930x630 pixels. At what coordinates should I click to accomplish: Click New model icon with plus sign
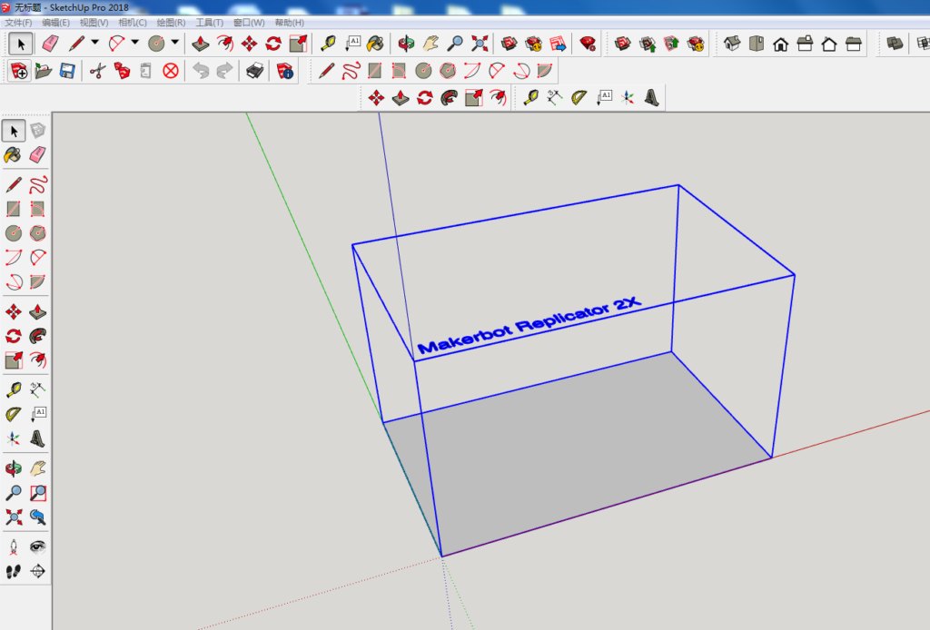click(18, 71)
